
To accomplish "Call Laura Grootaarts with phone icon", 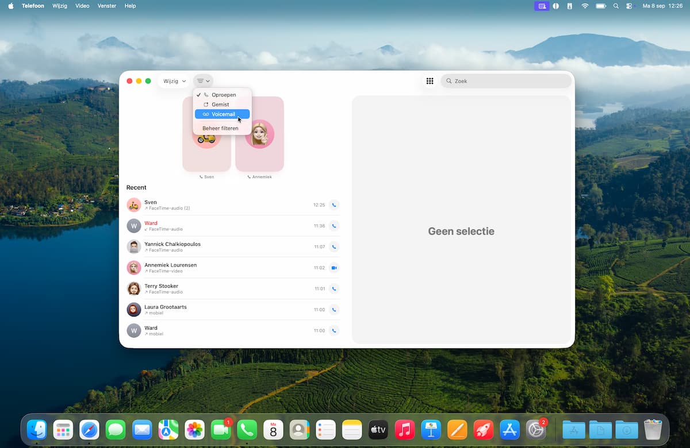I will [x=334, y=310].
